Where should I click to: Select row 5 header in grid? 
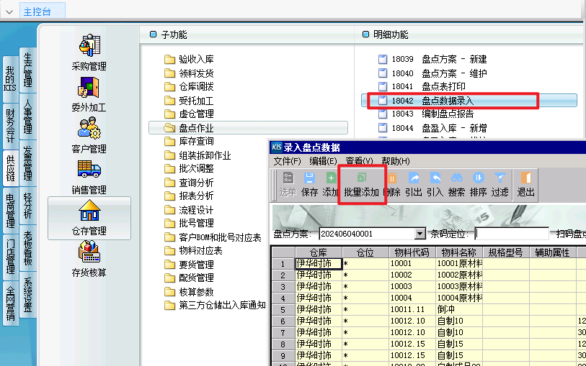pyautogui.click(x=283, y=310)
